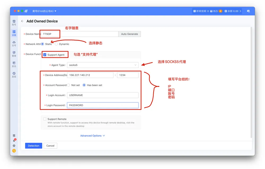The width and height of the screenshot is (265, 169).
Task: Open the Agent Type socks5 dropdown
Action: coord(103,65)
